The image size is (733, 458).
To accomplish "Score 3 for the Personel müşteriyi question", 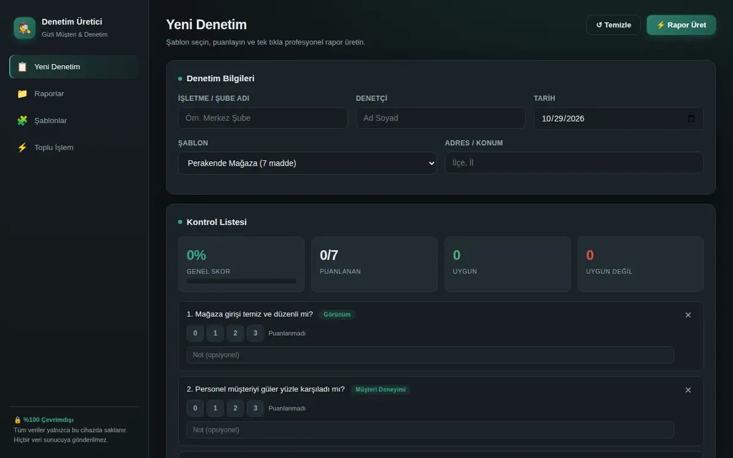I will tap(255, 409).
